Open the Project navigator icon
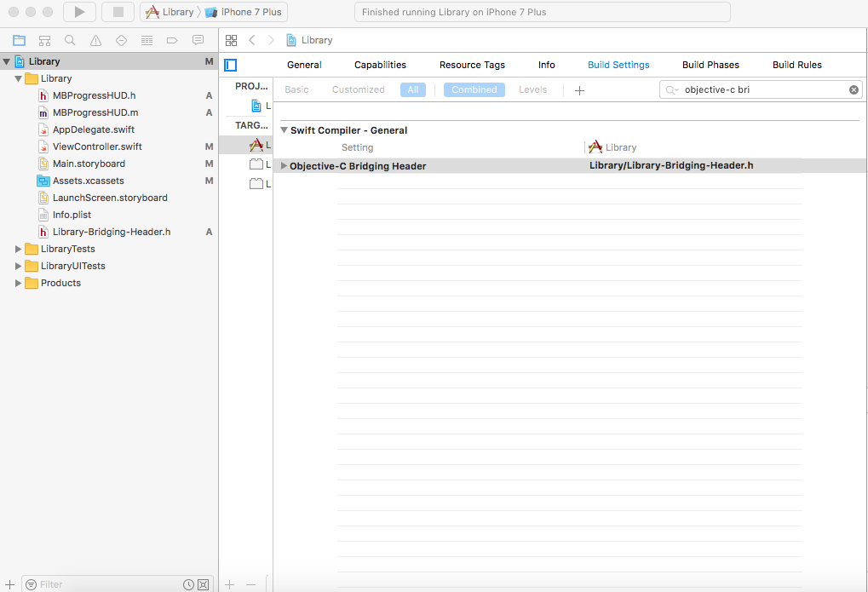 click(x=19, y=40)
